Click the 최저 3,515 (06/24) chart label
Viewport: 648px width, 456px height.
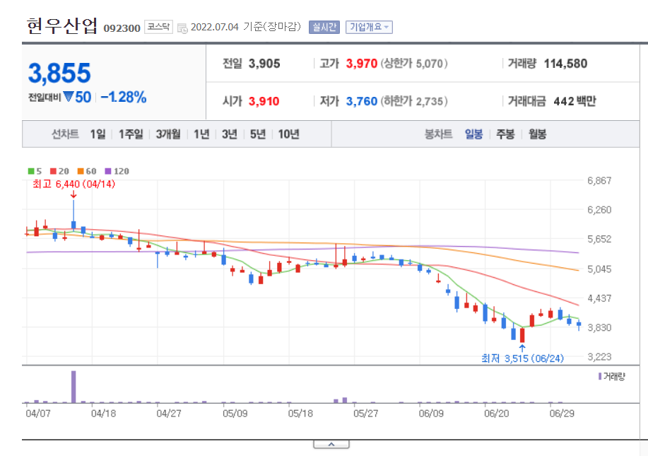click(522, 358)
